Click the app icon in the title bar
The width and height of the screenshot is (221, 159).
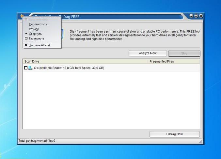tap(22, 16)
